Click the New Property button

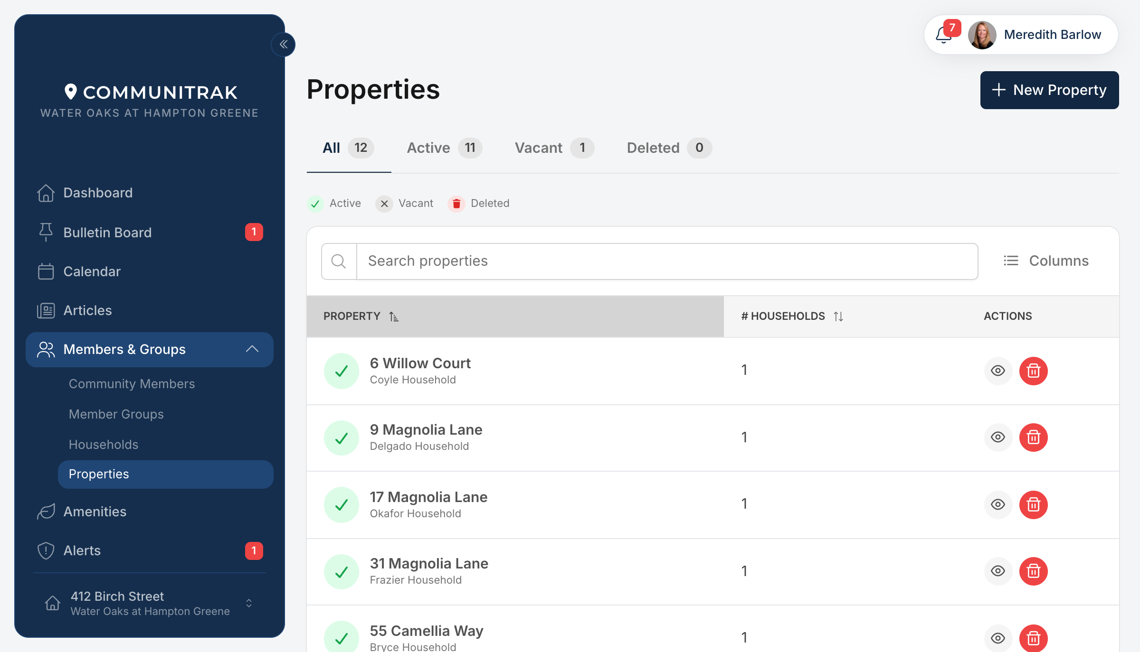click(1049, 90)
